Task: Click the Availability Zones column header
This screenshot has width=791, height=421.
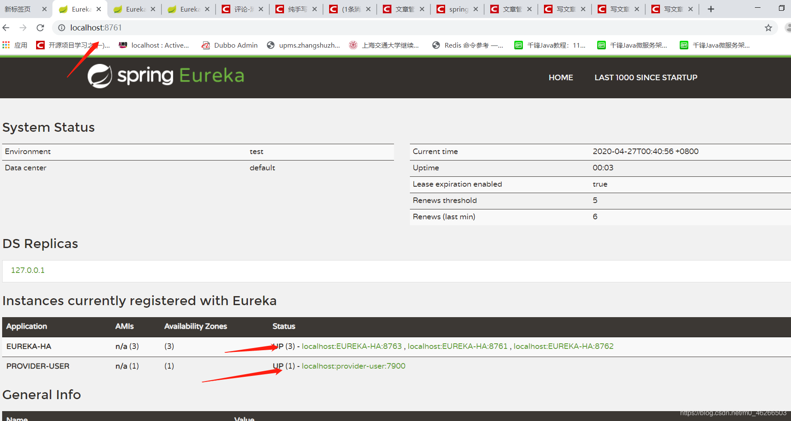Action: pos(195,327)
